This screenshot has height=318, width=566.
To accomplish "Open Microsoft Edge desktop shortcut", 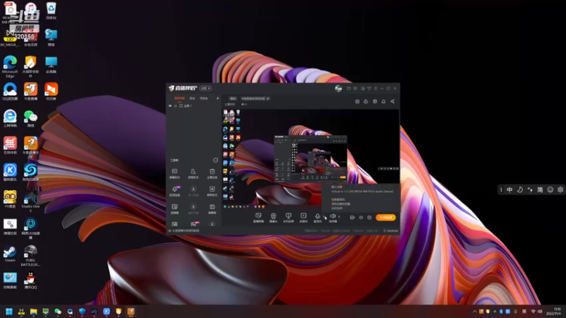I will coord(10,67).
